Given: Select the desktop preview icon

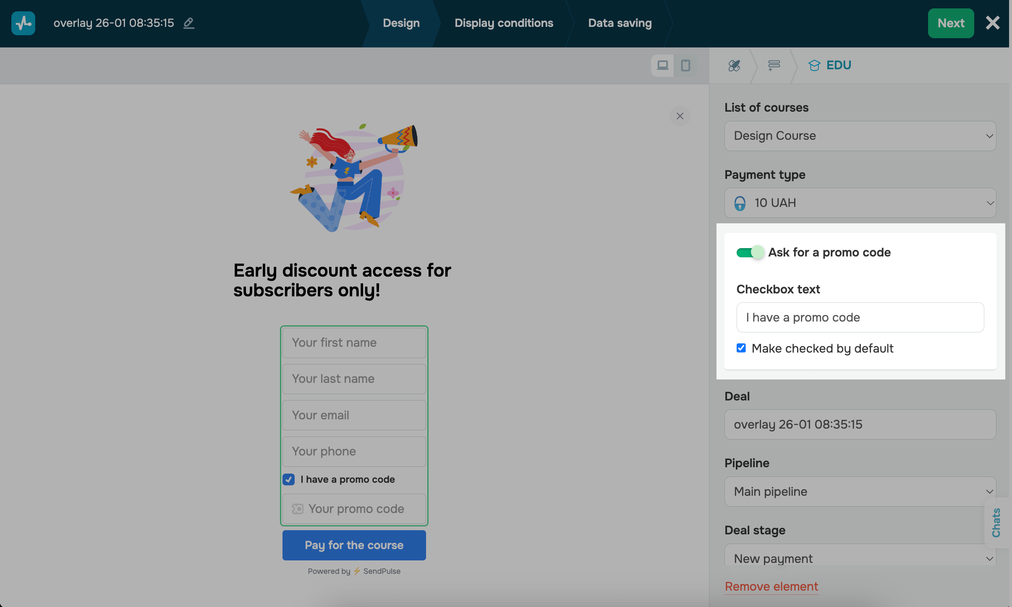Looking at the screenshot, I should (662, 65).
